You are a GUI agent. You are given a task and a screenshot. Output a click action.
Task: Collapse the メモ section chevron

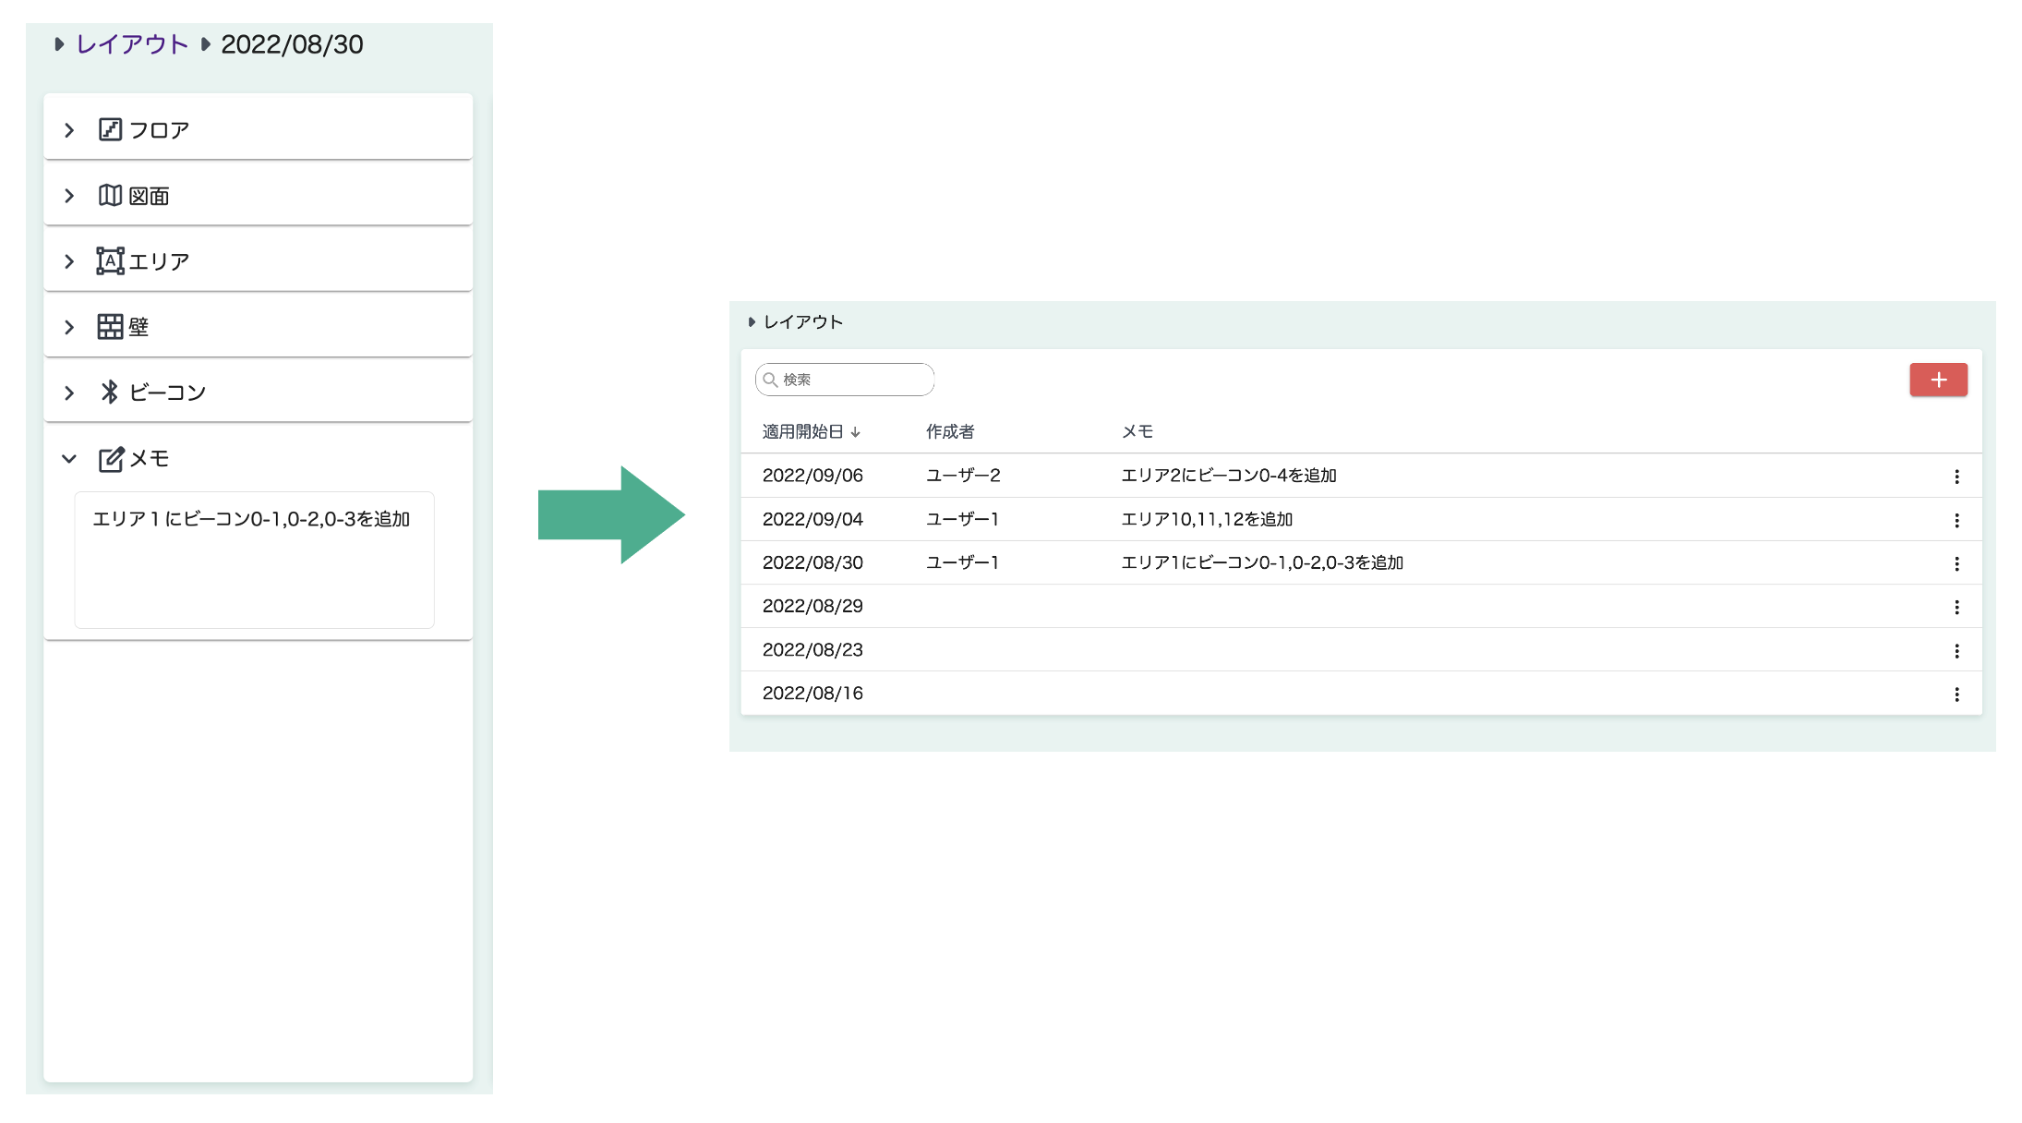click(69, 459)
